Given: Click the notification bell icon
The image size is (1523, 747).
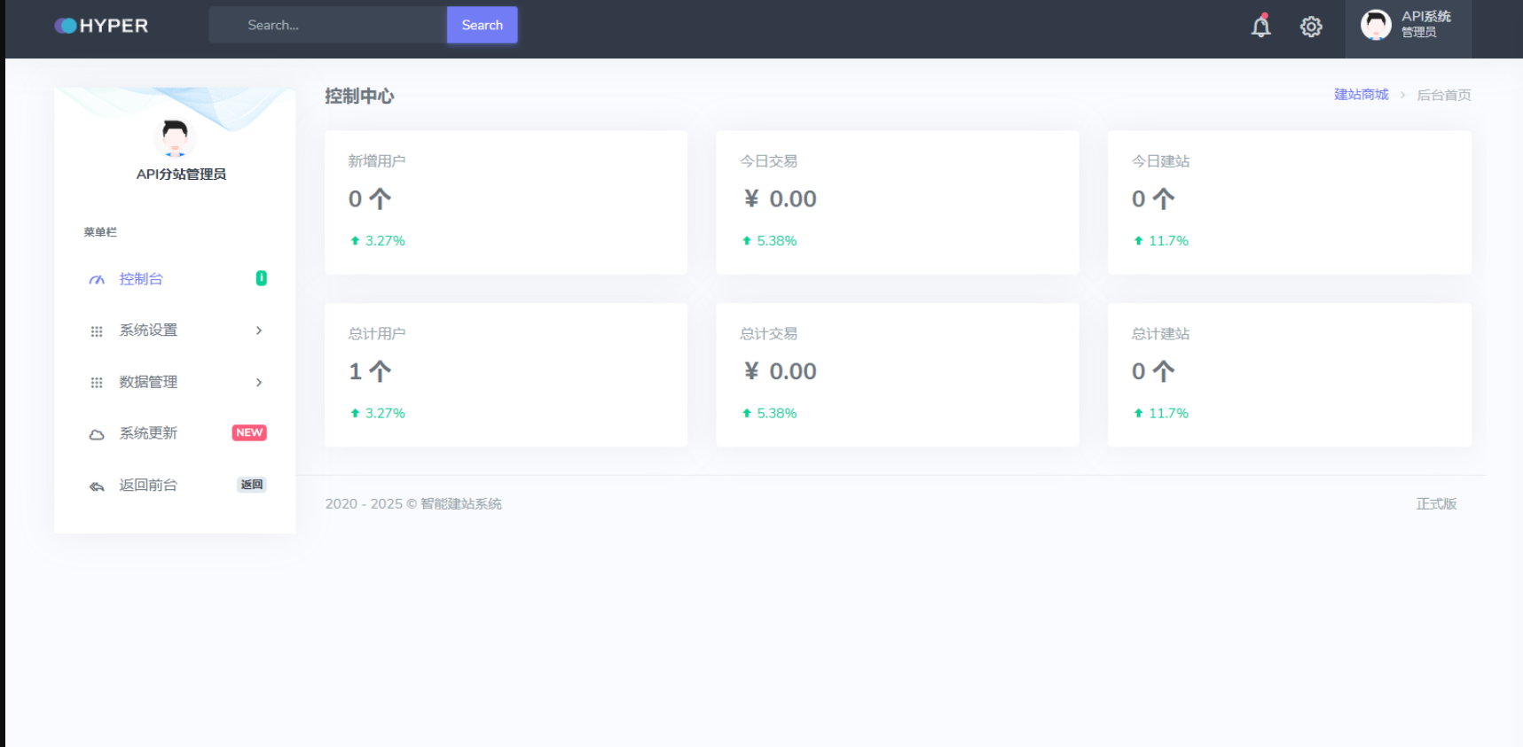Looking at the screenshot, I should point(1260,27).
